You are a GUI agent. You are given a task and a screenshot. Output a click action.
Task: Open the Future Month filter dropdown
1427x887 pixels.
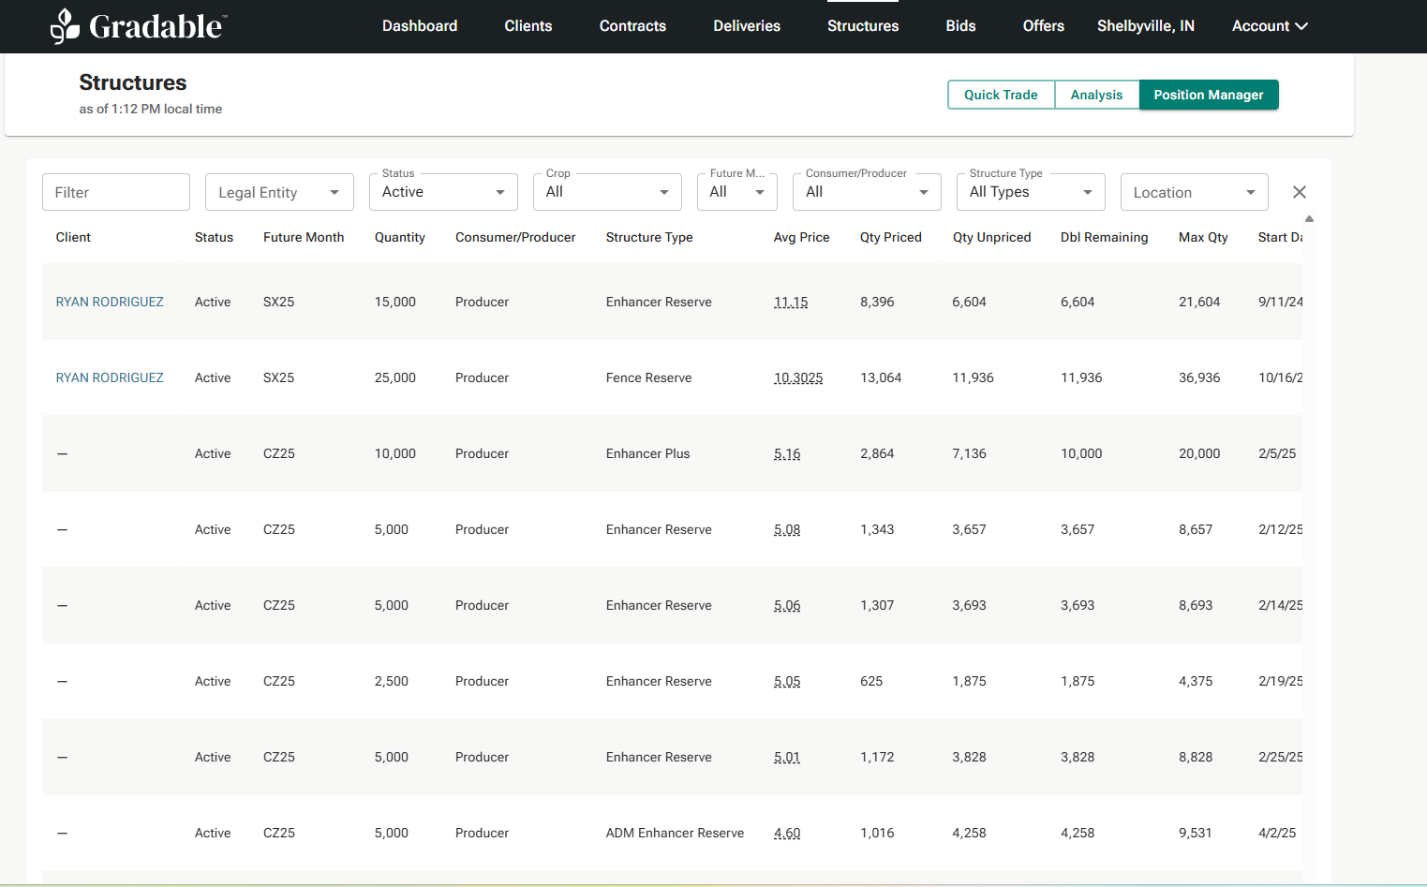click(x=737, y=192)
